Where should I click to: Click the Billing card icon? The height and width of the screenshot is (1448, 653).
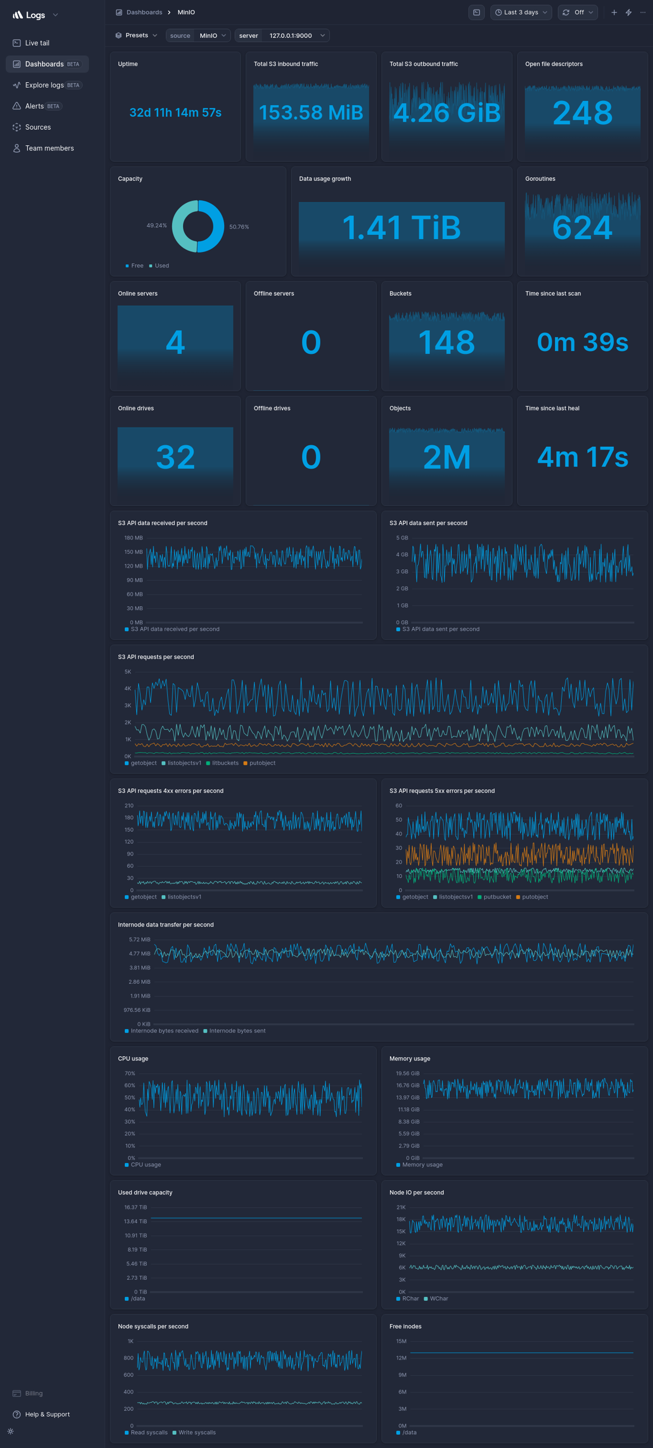click(17, 1394)
